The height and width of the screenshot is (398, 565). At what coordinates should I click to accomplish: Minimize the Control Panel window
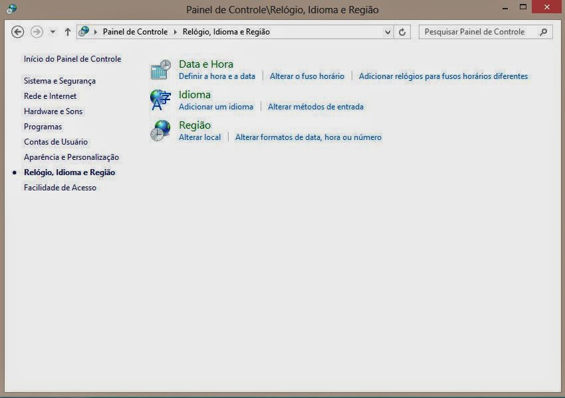505,7
